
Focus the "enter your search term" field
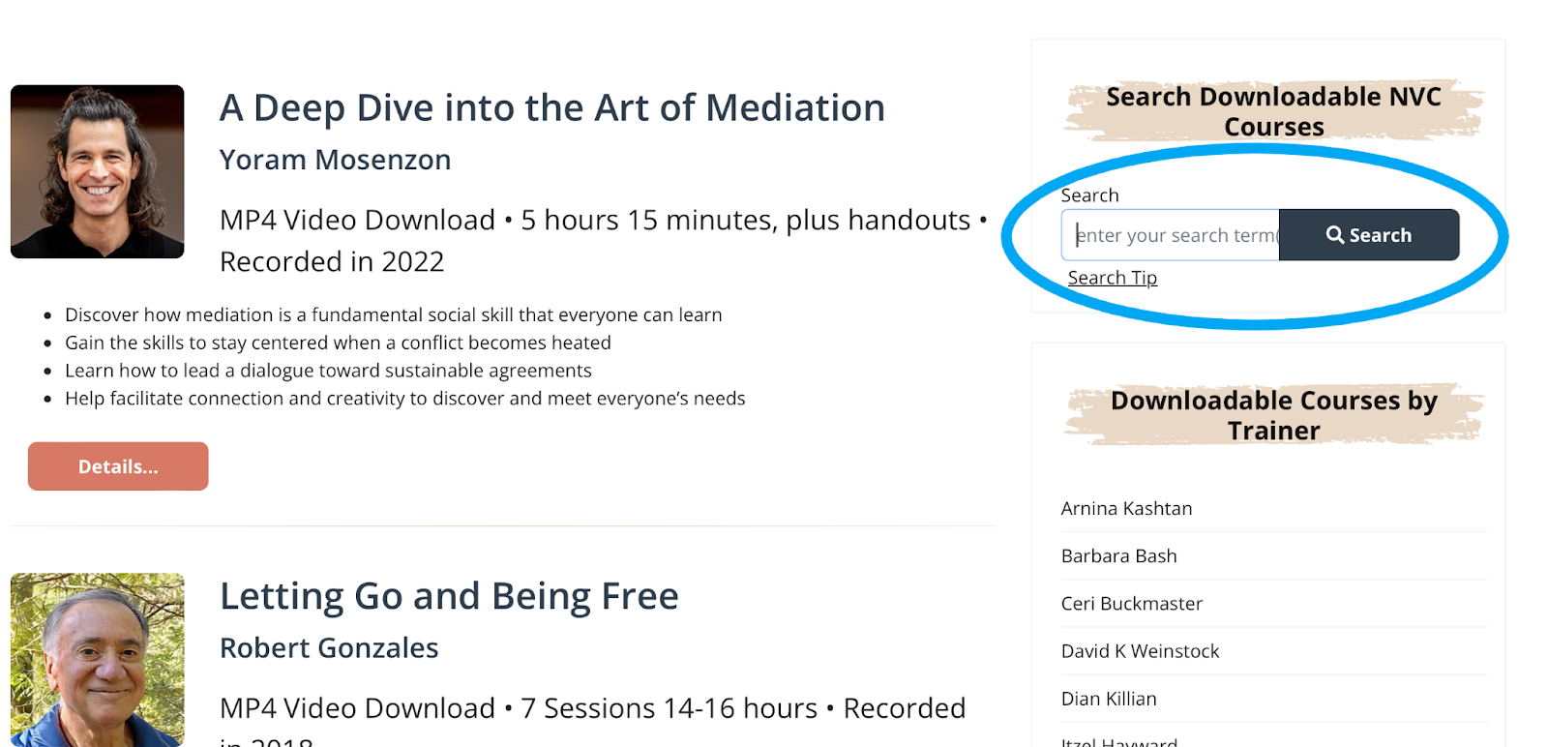1171,235
